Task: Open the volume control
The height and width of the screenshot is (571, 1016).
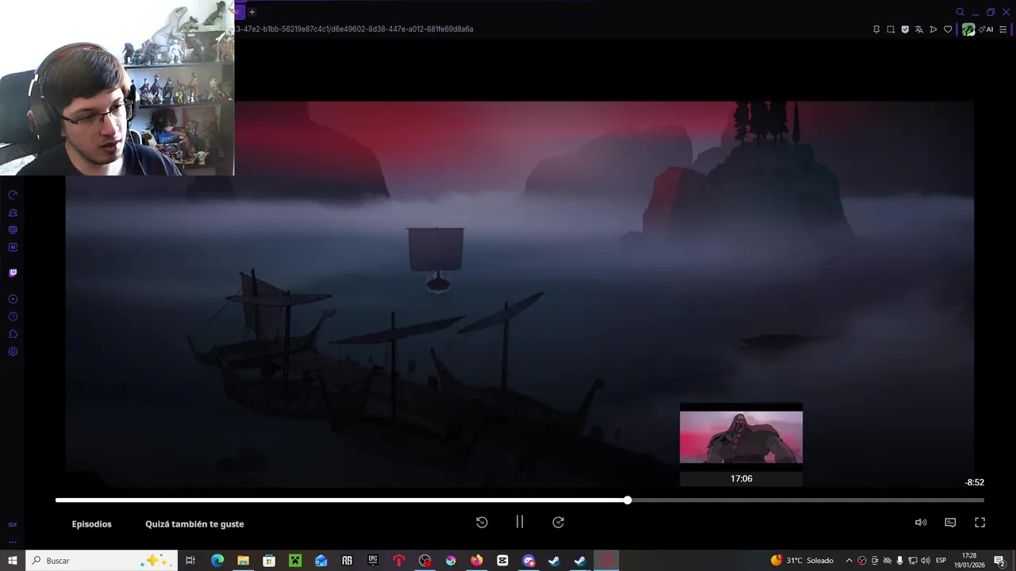Action: click(921, 523)
